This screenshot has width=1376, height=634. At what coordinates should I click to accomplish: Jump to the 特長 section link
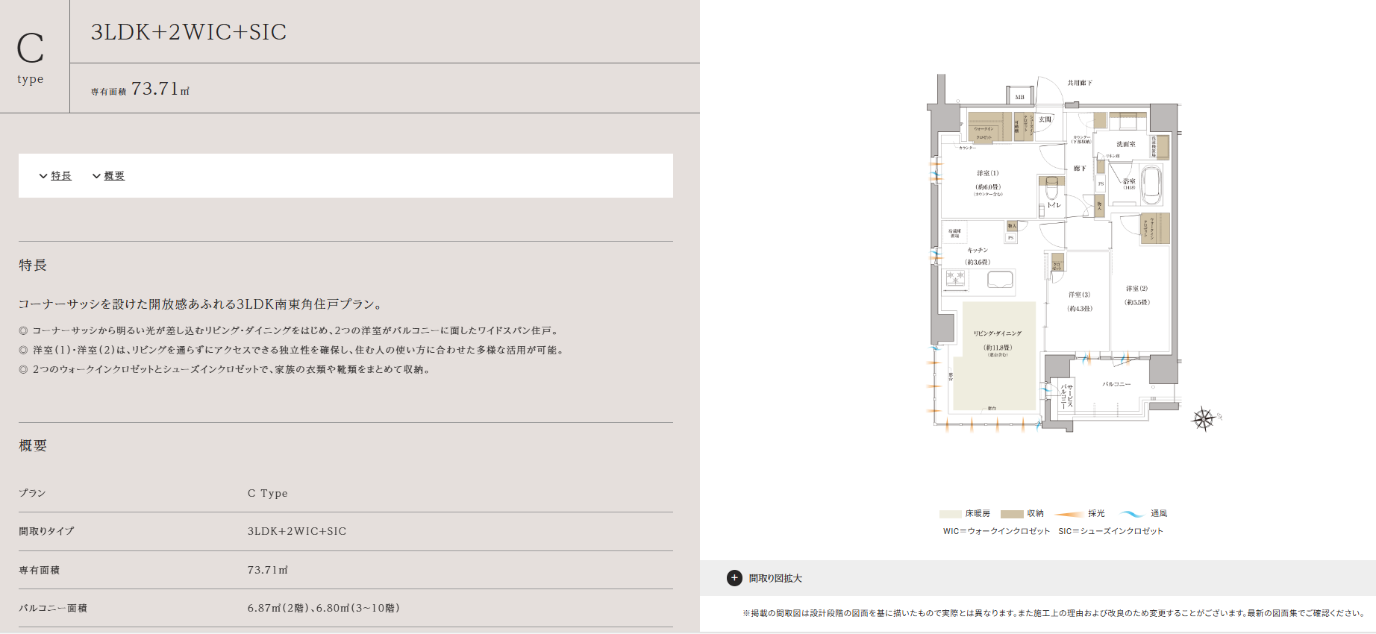(61, 176)
